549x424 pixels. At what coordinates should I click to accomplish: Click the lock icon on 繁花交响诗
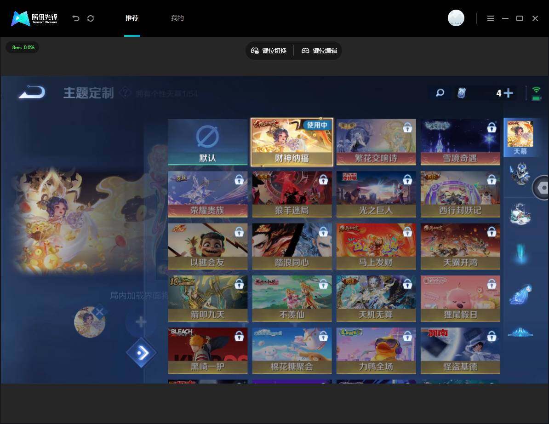point(407,127)
